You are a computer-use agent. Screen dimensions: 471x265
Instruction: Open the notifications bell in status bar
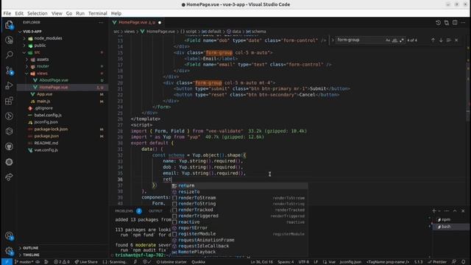(464, 262)
